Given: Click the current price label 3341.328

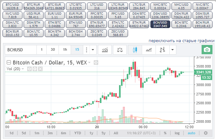Looking at the screenshot, I should (x=203, y=72).
